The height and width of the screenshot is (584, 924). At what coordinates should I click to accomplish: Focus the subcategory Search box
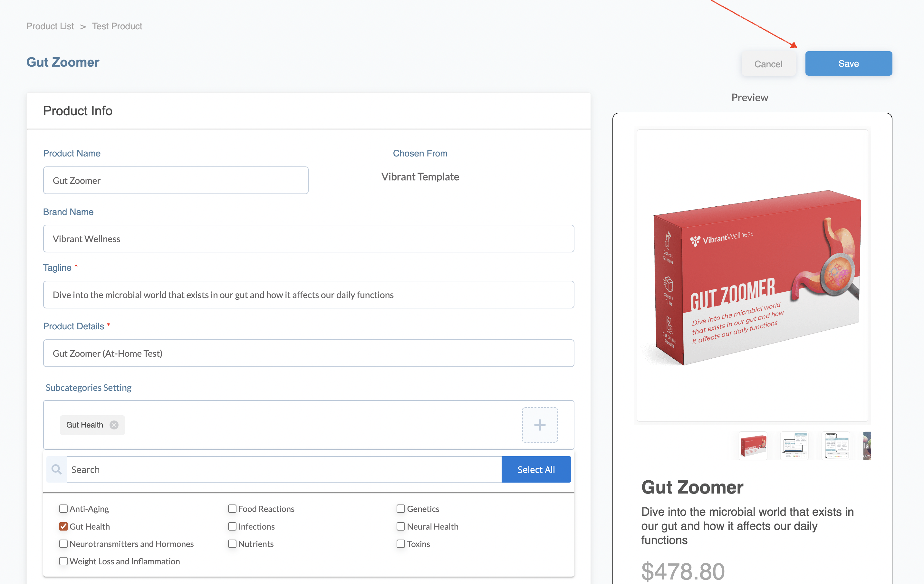point(284,469)
